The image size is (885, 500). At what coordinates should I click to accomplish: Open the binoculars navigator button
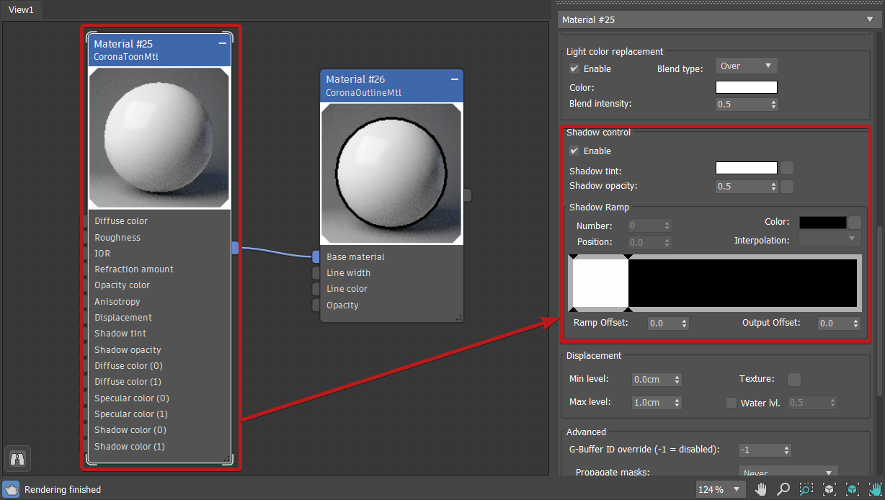pos(17,458)
